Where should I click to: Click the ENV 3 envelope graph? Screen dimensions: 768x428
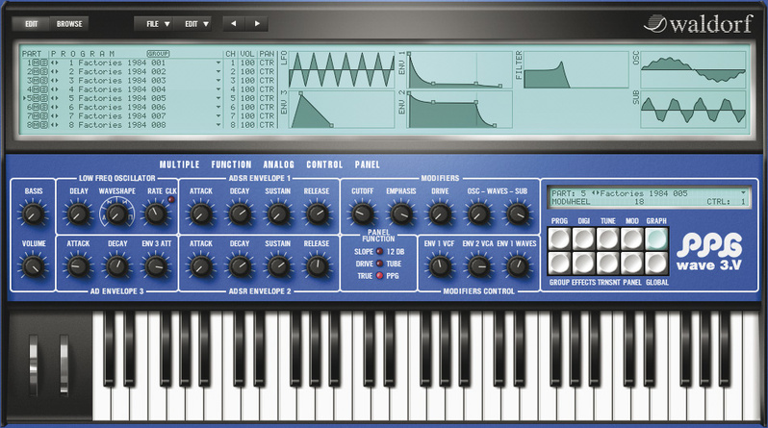pyautogui.click(x=342, y=110)
